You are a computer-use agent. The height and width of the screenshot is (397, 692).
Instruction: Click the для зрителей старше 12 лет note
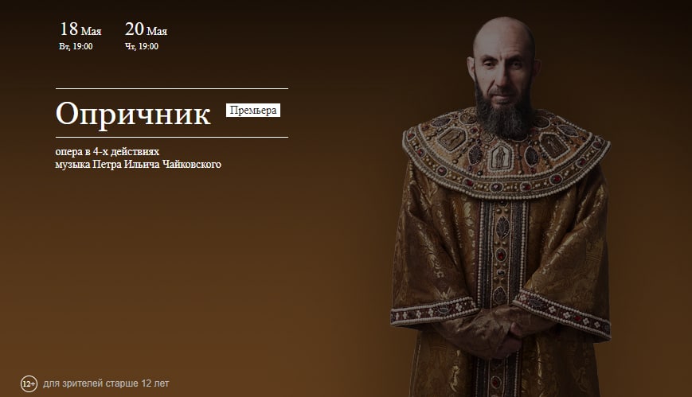(106, 383)
